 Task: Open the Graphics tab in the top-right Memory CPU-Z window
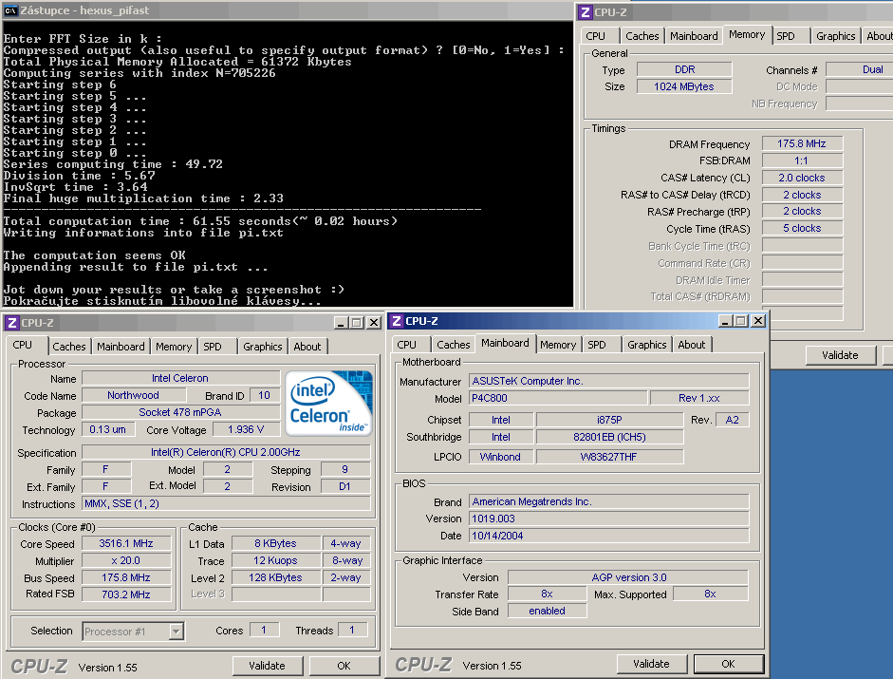pyautogui.click(x=835, y=36)
